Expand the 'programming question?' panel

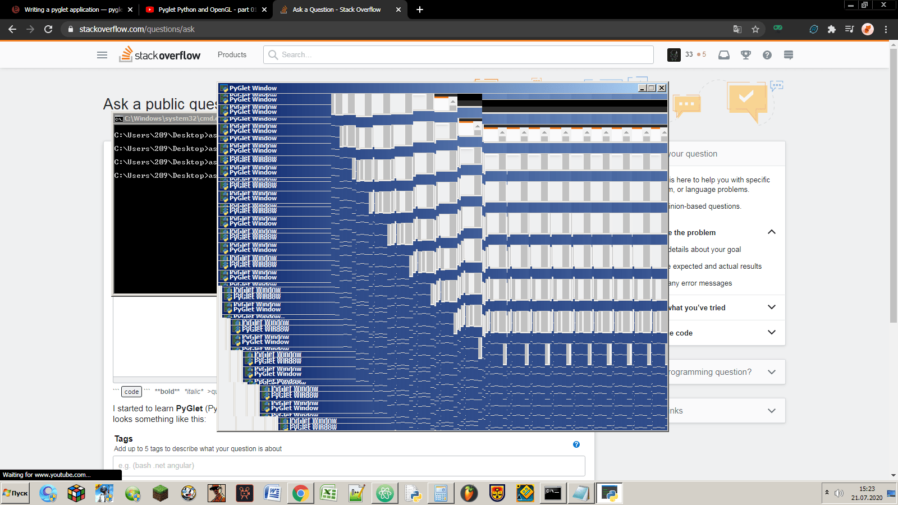click(772, 372)
